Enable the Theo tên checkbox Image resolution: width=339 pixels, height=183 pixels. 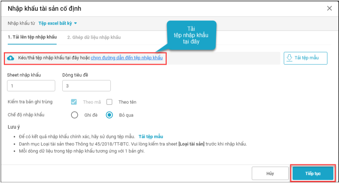109,102
